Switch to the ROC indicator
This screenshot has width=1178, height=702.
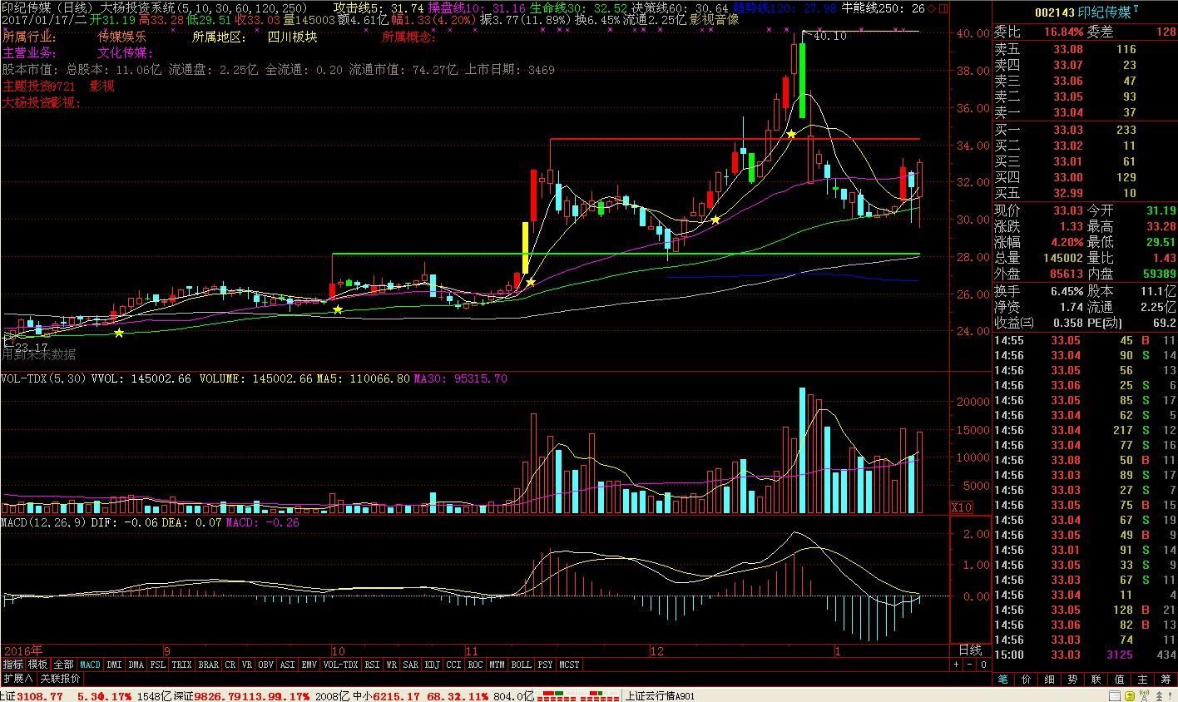[475, 665]
